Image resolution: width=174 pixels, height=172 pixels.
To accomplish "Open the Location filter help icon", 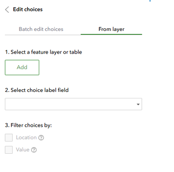I will tap(41, 138).
